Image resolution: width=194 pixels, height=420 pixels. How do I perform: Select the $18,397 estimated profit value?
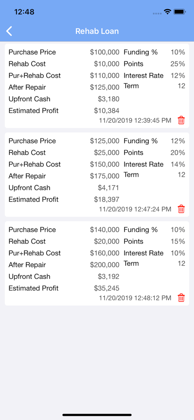(x=107, y=199)
